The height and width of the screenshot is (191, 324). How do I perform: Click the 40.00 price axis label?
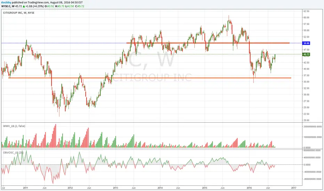pos(306,69)
